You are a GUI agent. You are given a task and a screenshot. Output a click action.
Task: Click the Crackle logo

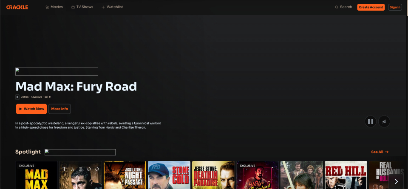click(17, 7)
